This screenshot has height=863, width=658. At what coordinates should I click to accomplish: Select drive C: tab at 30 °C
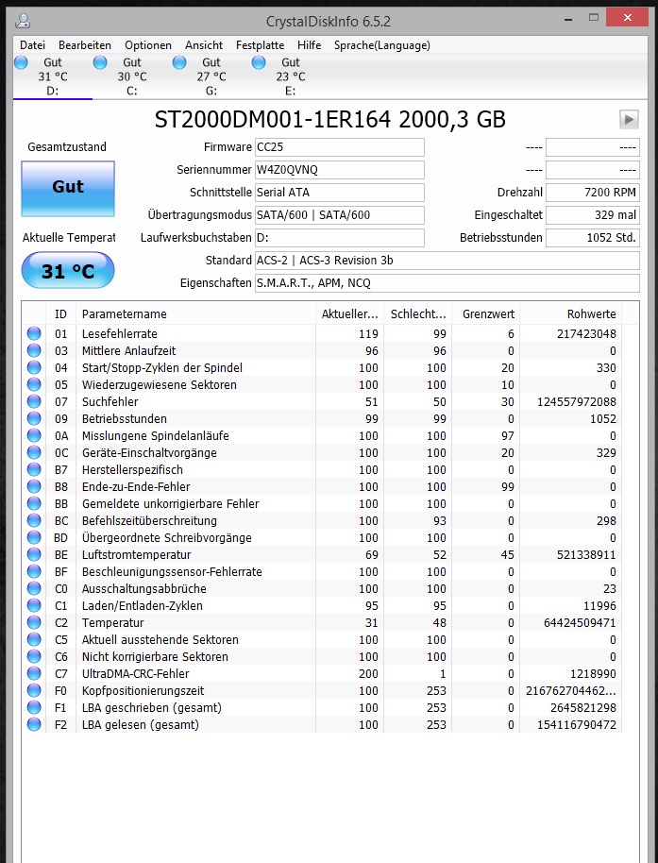(132, 76)
